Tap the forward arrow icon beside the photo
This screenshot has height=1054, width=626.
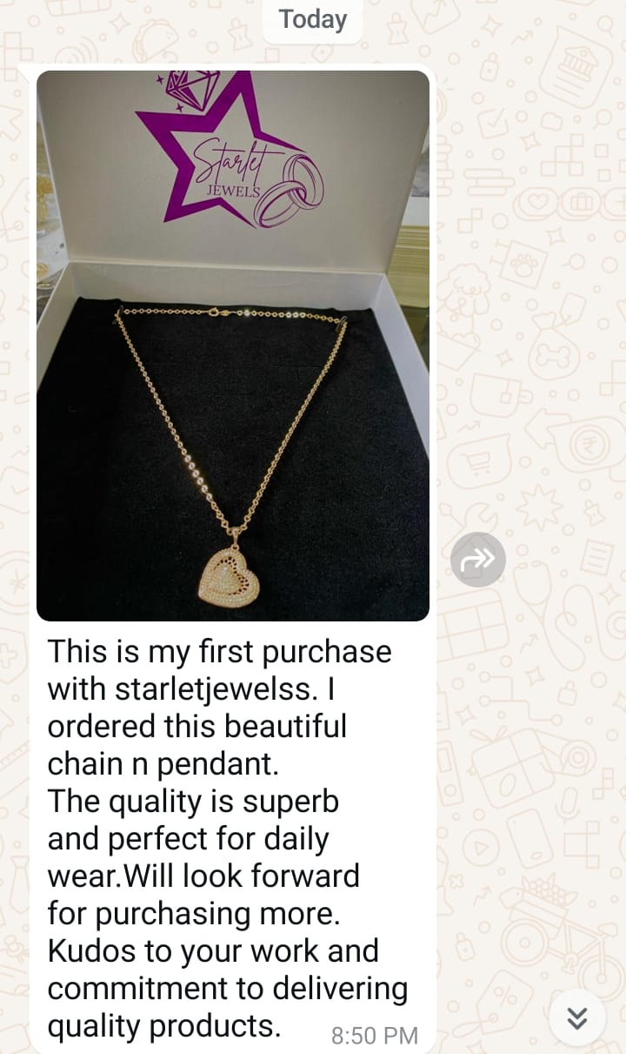[477, 560]
